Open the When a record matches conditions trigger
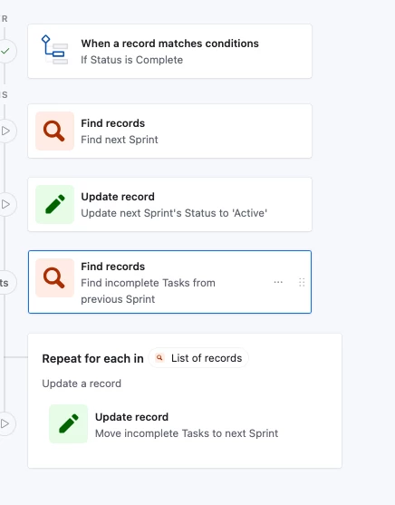The height and width of the screenshot is (505, 395). (169, 51)
